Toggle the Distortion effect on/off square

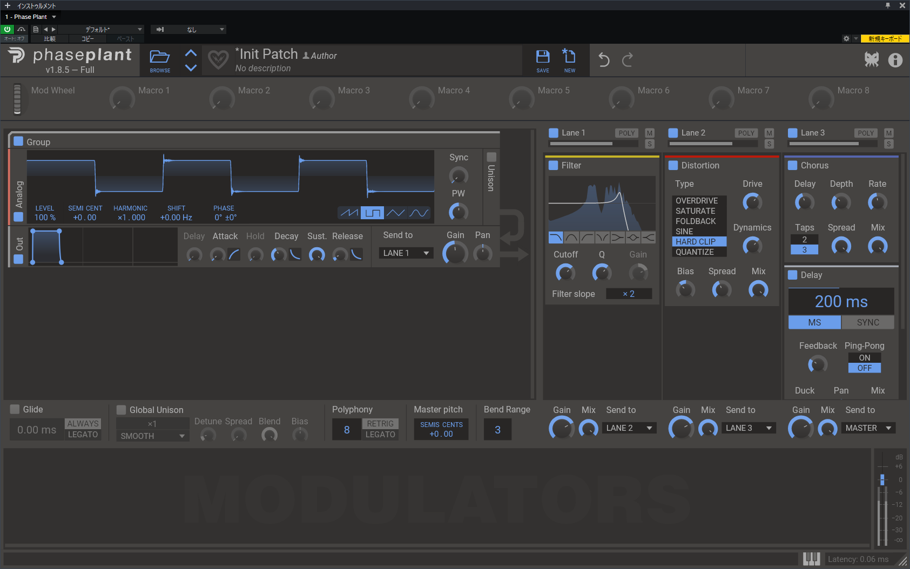[673, 165]
